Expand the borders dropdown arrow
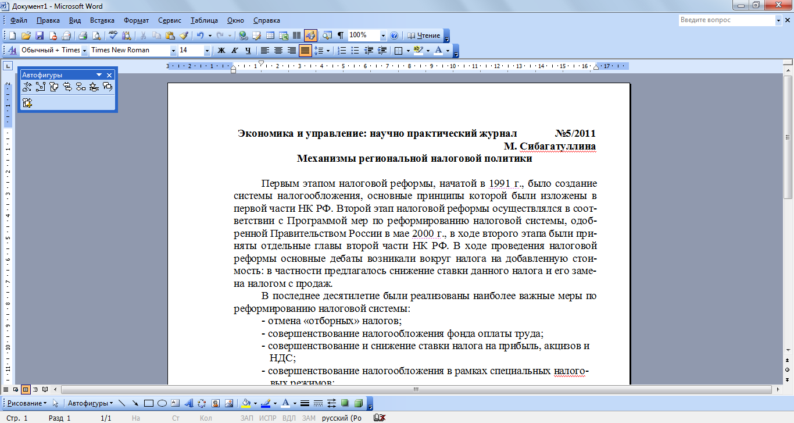 point(407,51)
